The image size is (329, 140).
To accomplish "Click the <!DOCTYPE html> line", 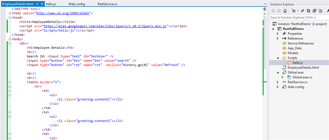I will tap(26, 9).
